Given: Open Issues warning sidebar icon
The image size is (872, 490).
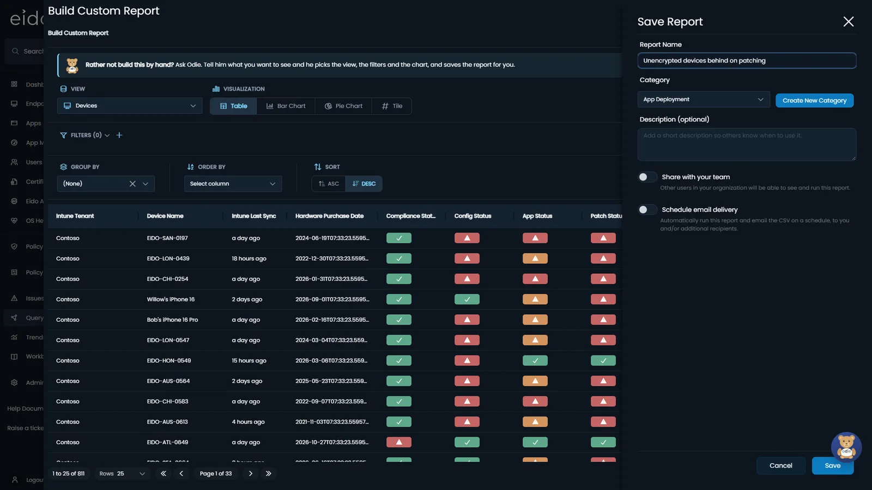Looking at the screenshot, I should (14, 298).
